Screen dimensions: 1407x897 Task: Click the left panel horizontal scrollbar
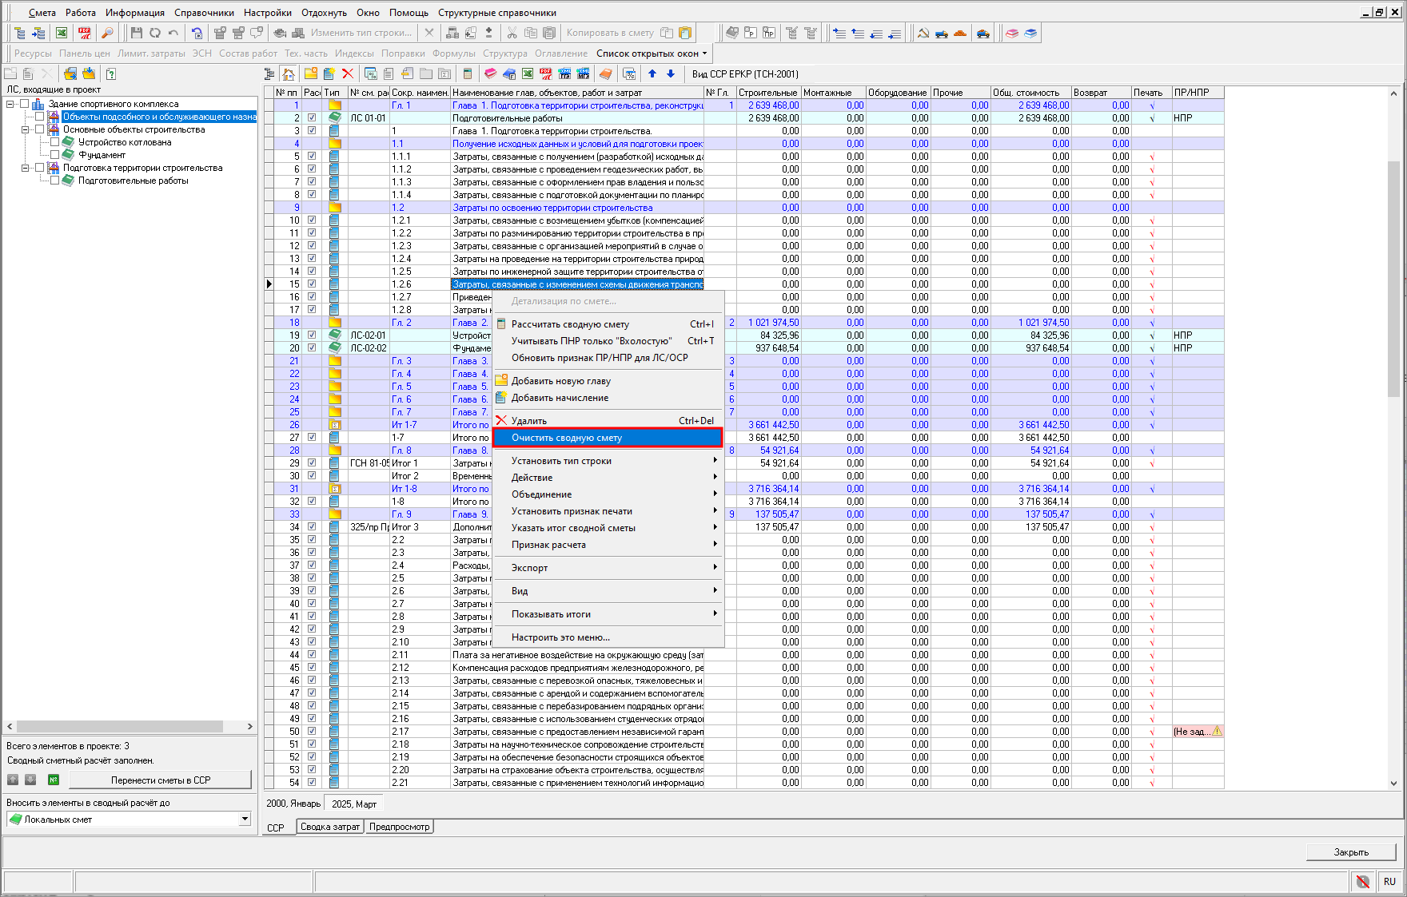click(x=120, y=726)
